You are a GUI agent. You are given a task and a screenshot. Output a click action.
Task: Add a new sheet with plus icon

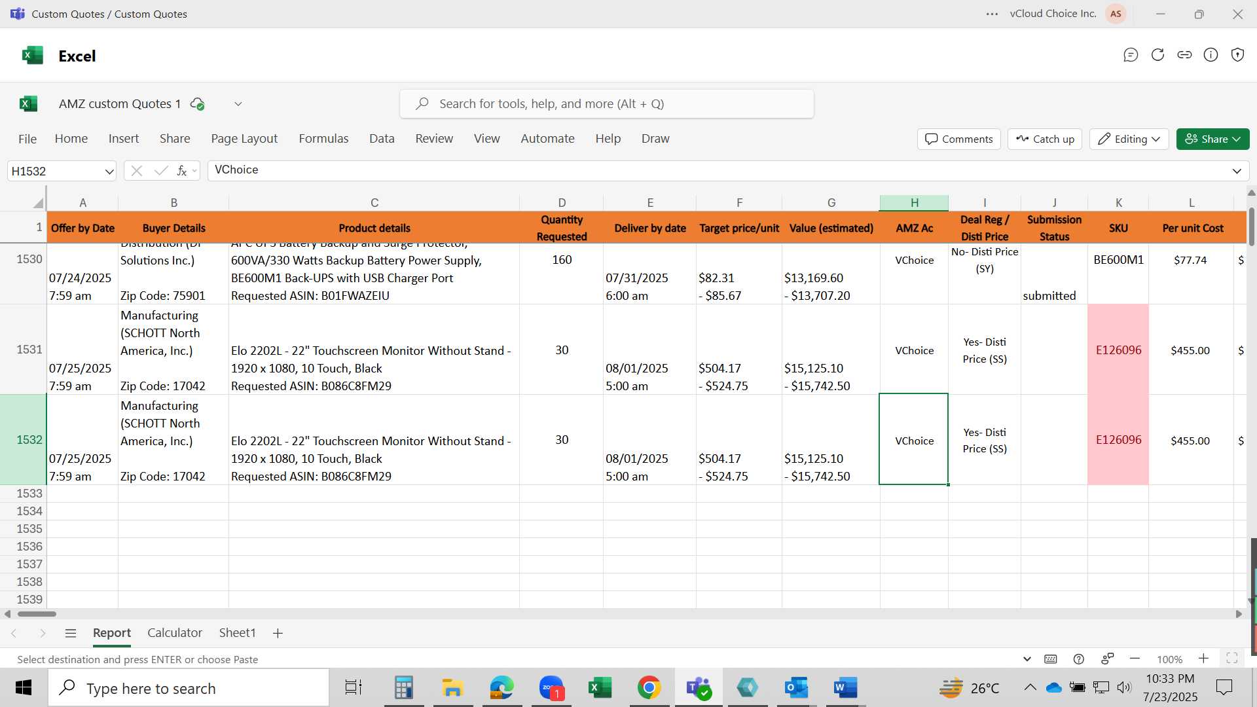point(278,633)
